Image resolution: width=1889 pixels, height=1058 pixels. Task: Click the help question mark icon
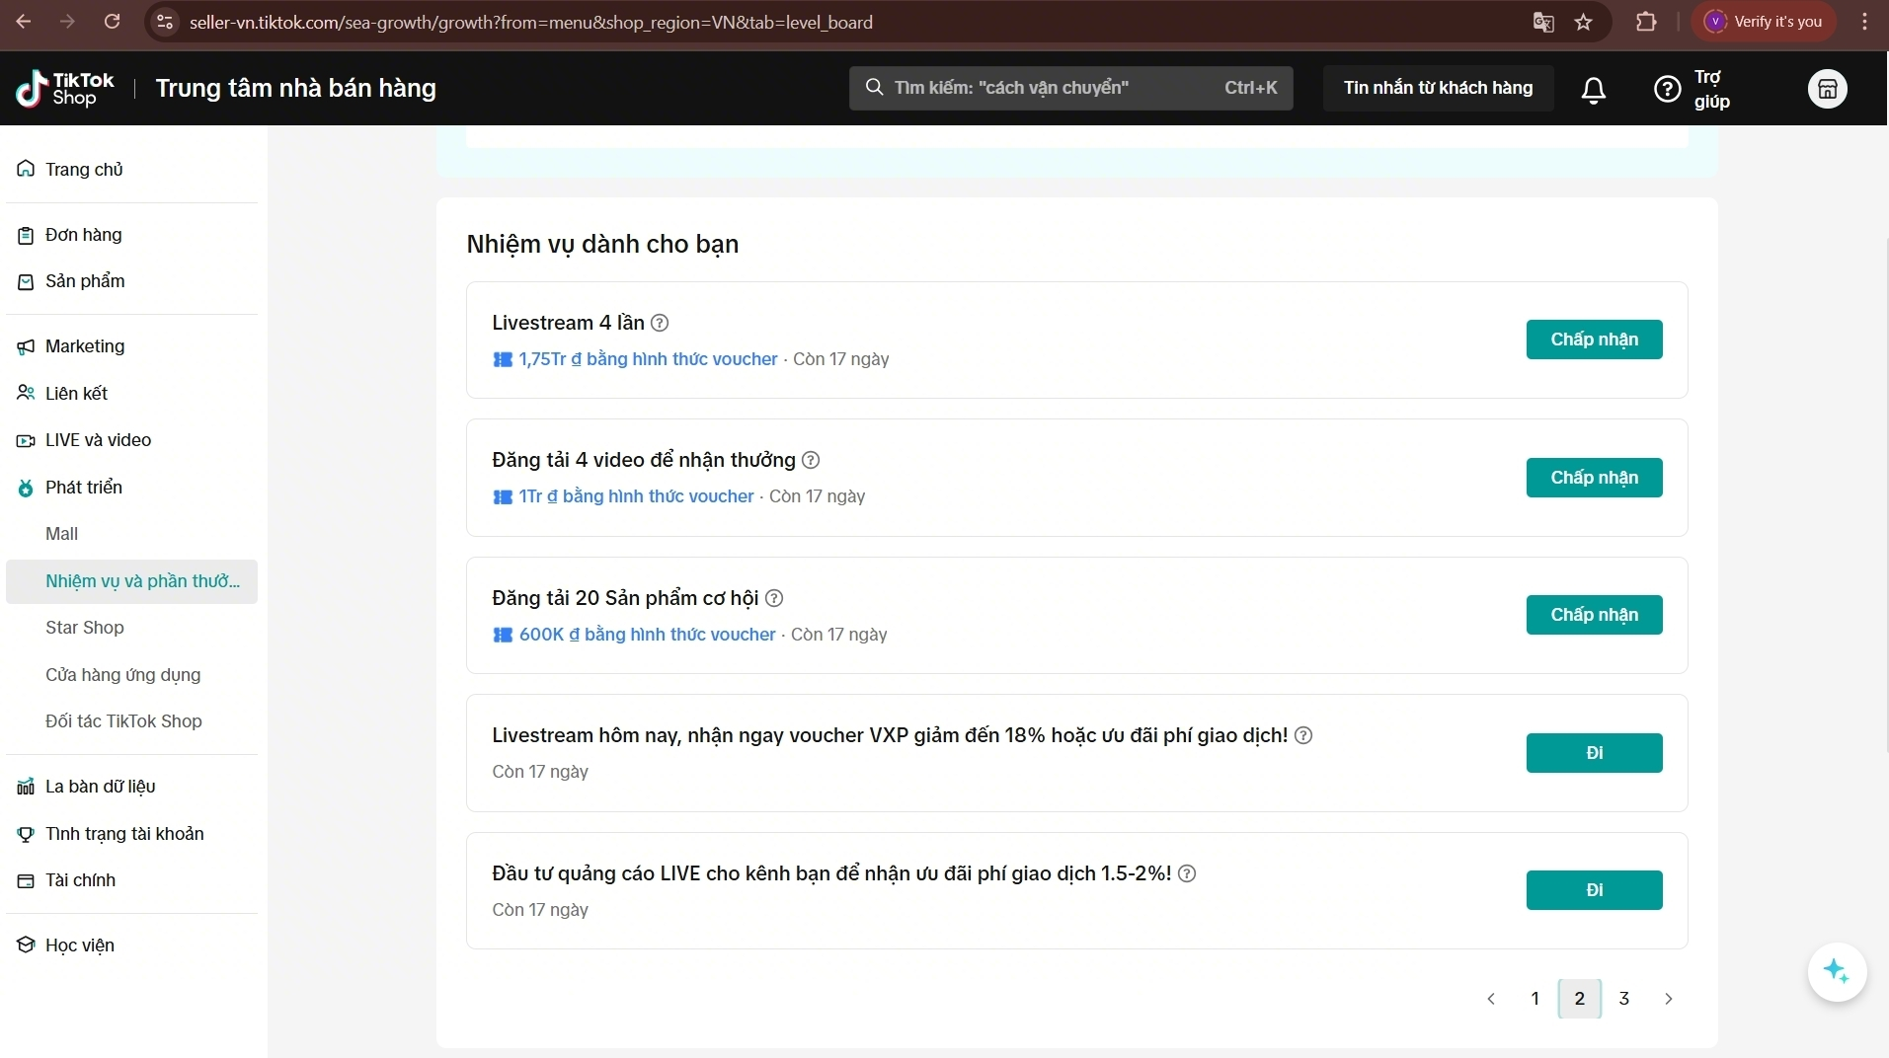(1667, 89)
